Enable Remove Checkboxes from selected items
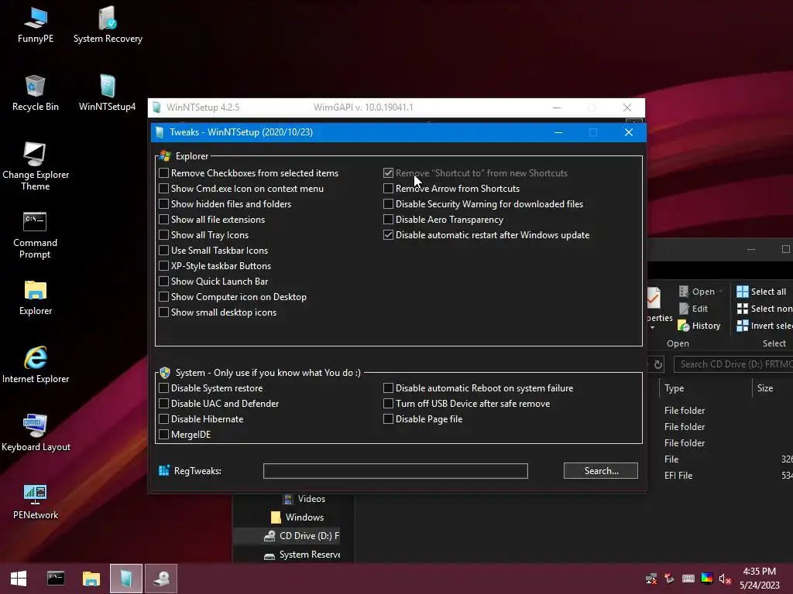Viewport: 793px width, 594px height. click(x=164, y=173)
